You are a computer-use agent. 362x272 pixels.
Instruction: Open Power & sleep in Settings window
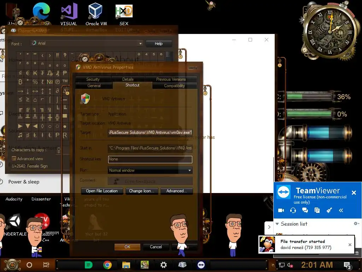pyautogui.click(x=24, y=182)
